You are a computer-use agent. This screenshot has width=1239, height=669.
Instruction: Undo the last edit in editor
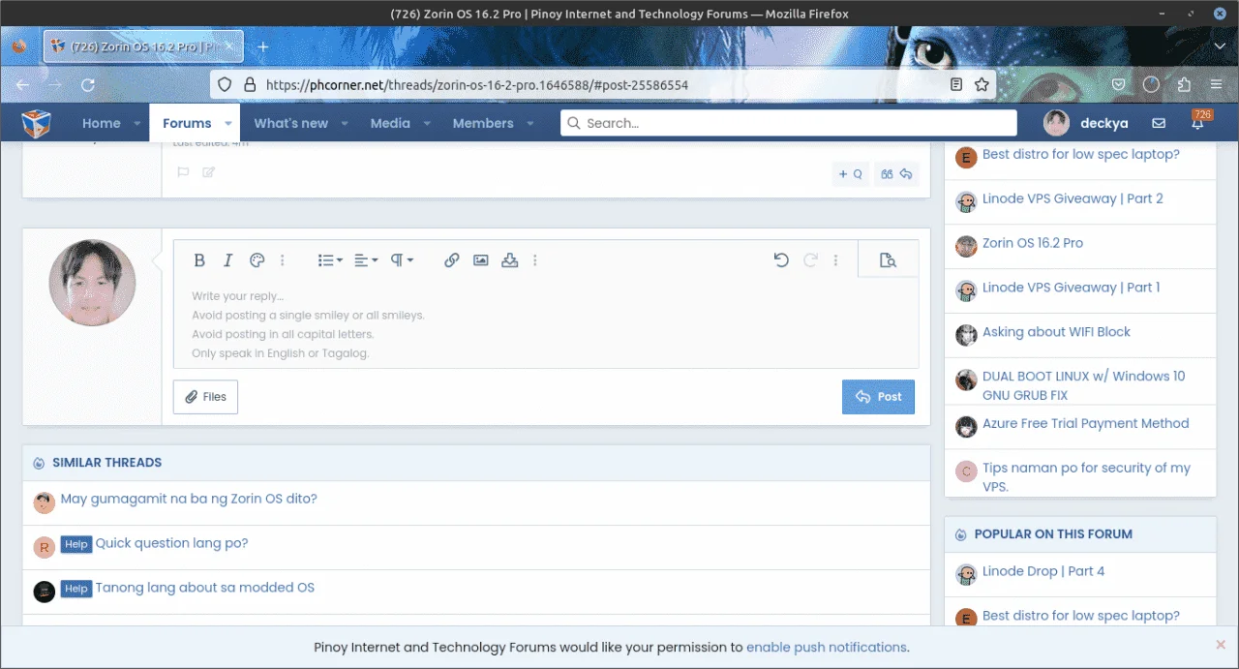tap(781, 260)
